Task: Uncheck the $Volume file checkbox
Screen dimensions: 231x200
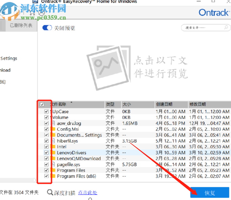Action: pos(46,117)
